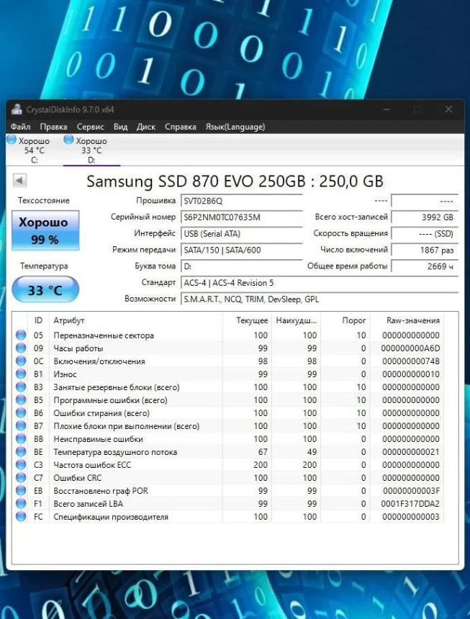Select the Часы работы row

click(228, 348)
